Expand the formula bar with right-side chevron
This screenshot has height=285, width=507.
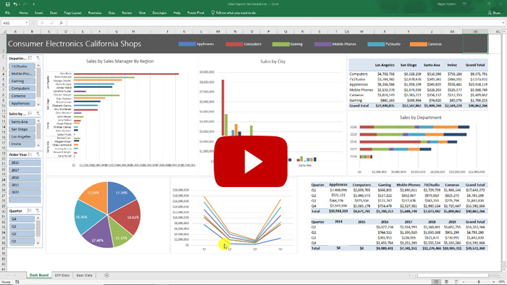[x=503, y=23]
